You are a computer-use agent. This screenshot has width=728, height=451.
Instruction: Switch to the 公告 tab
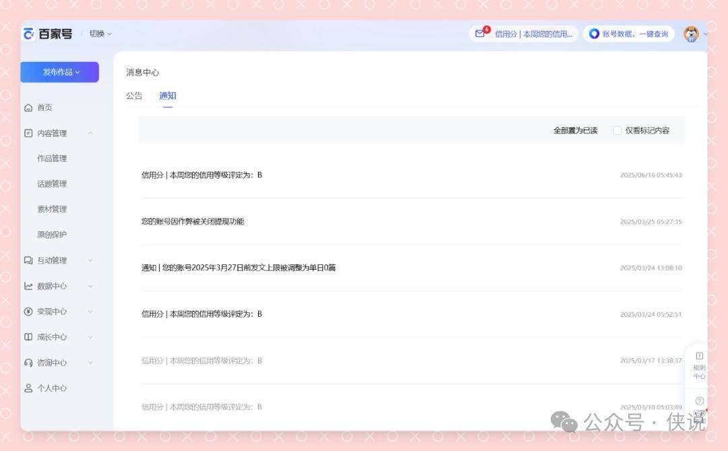(x=134, y=96)
